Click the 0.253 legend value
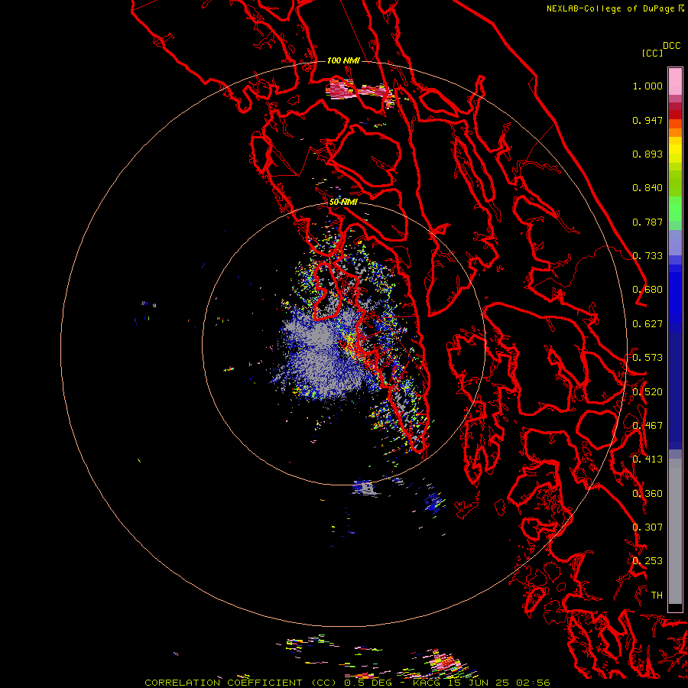688x688 pixels. pyautogui.click(x=647, y=561)
